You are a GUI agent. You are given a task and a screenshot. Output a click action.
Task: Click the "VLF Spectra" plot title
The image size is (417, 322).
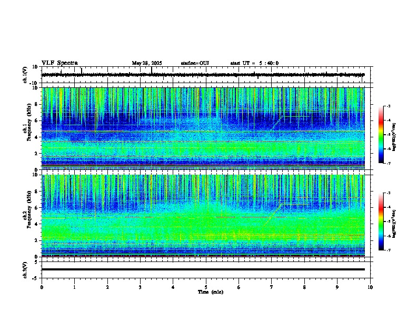pyautogui.click(x=59, y=63)
